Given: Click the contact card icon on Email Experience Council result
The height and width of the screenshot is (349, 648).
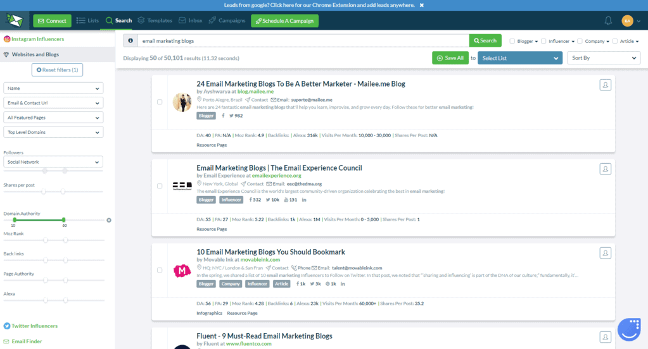Looking at the screenshot, I should (x=605, y=169).
